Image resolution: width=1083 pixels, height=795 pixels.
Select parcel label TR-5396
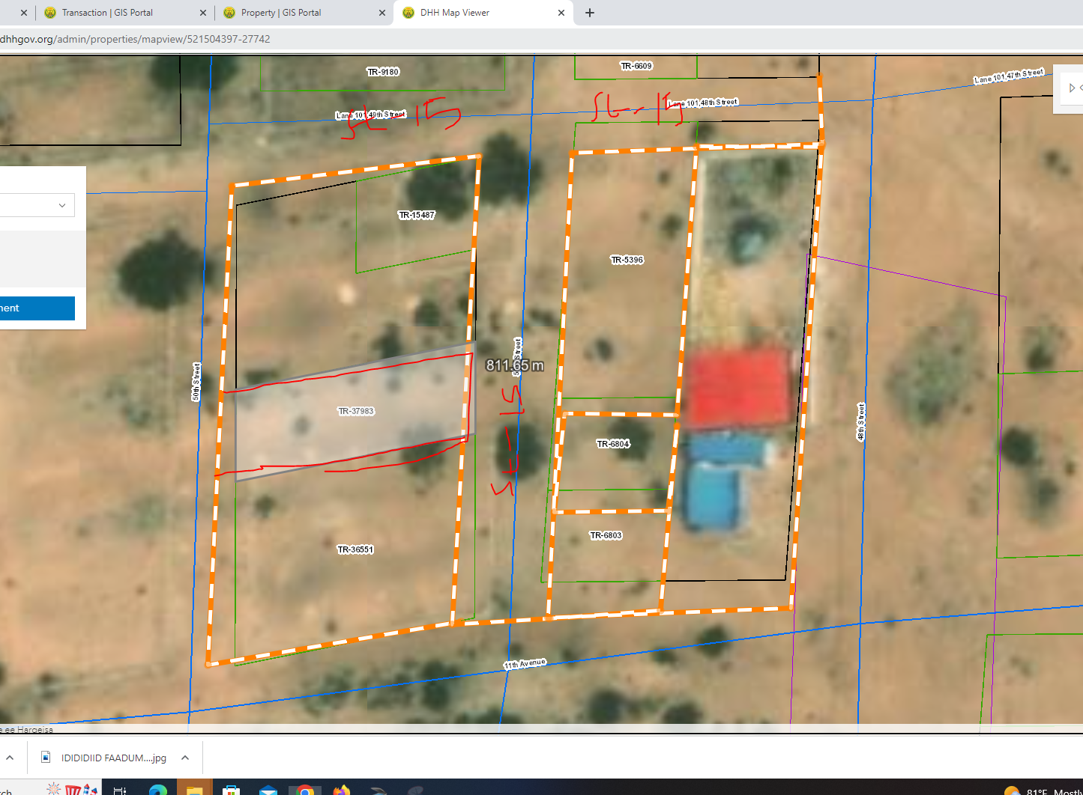(x=627, y=260)
